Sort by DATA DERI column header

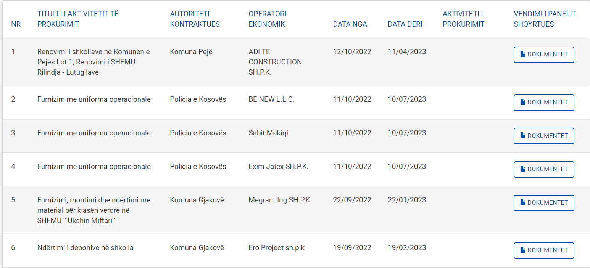(x=405, y=24)
